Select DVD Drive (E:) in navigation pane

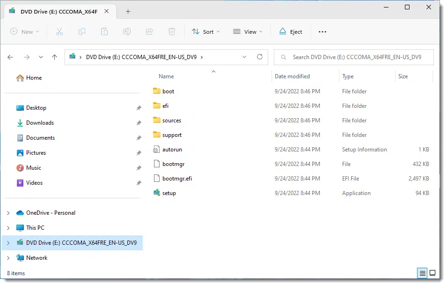click(x=72, y=243)
